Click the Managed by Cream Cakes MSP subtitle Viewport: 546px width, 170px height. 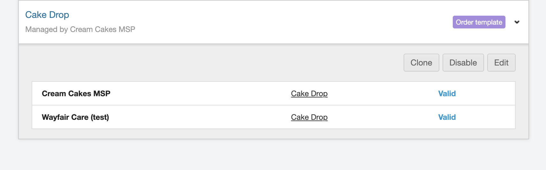80,29
